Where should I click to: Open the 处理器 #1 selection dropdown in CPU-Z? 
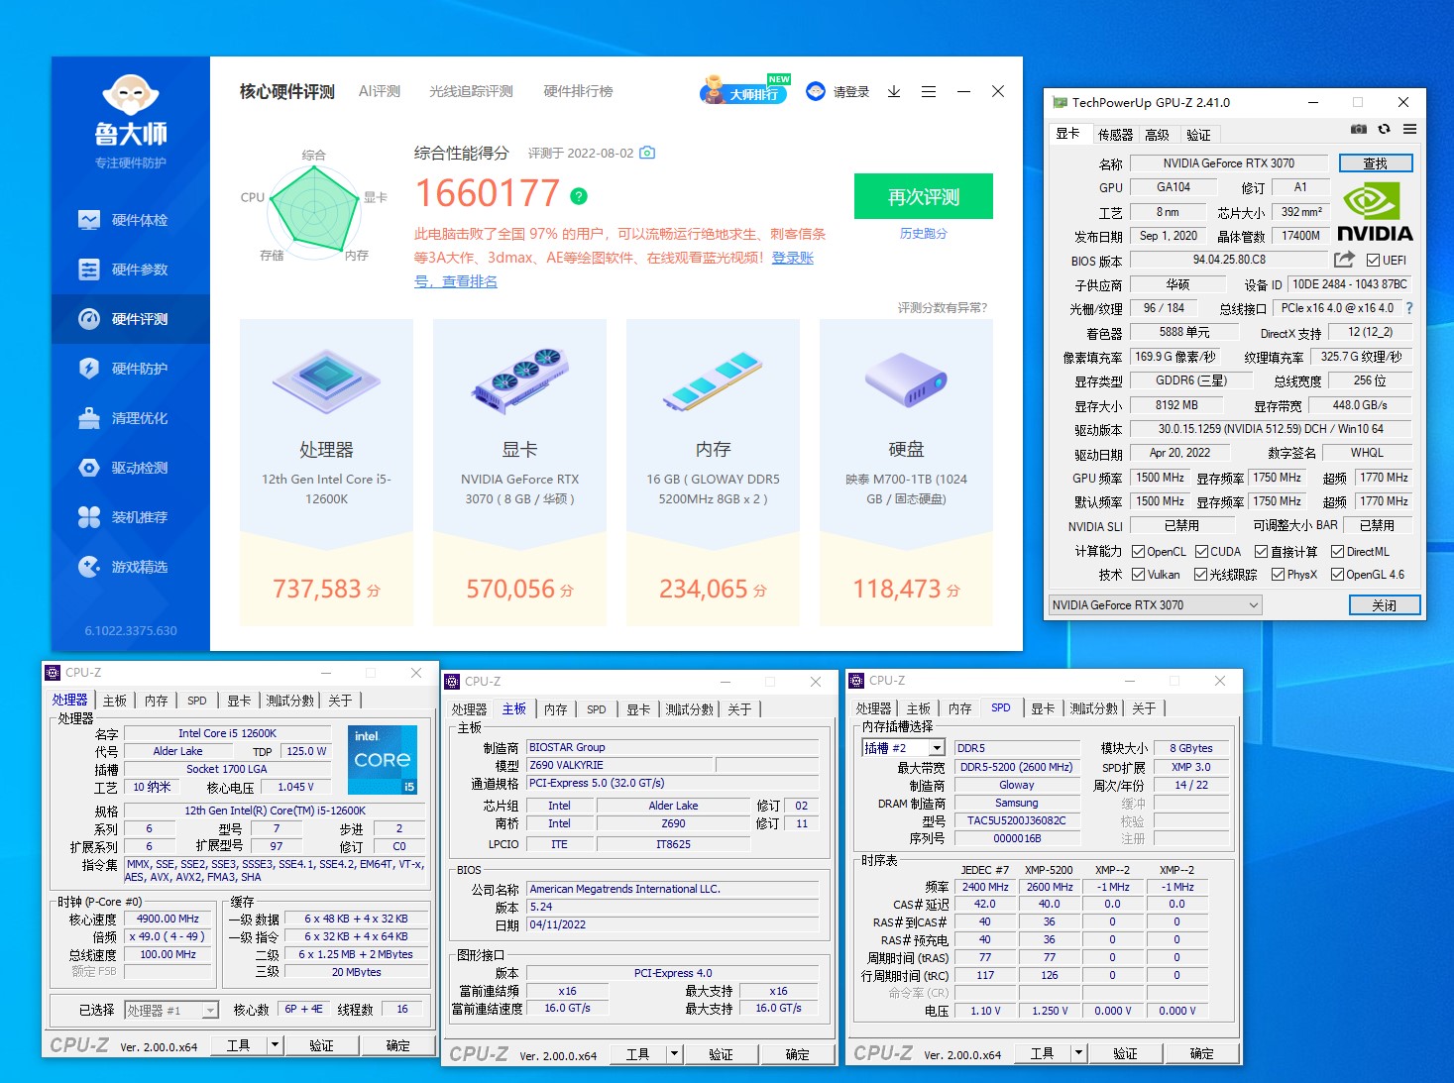pos(171,1011)
